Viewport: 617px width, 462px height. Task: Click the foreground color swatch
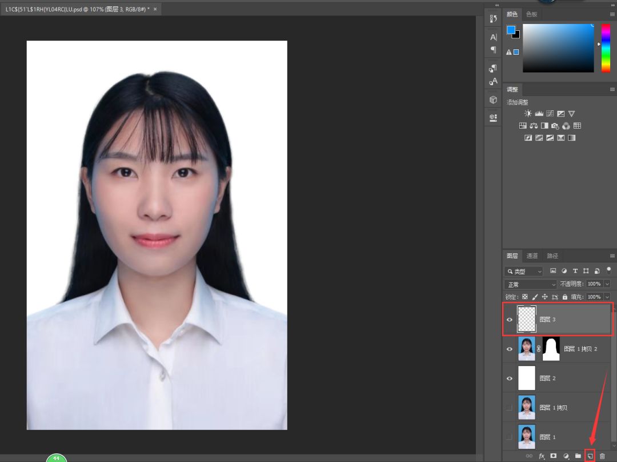pos(511,30)
